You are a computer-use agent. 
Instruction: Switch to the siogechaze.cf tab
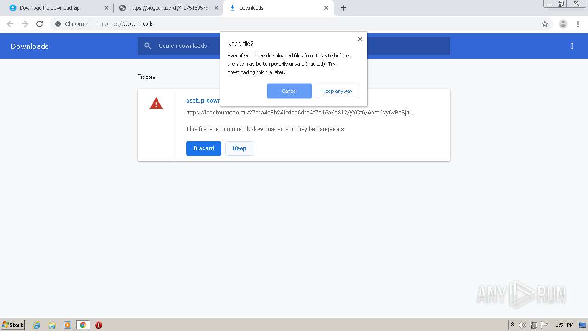(168, 8)
